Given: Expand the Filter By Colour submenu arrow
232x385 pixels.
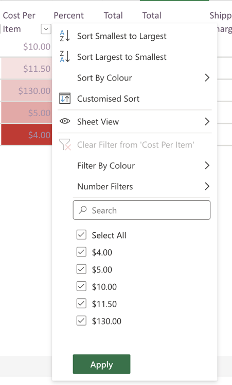Looking at the screenshot, I should pyautogui.click(x=207, y=166).
